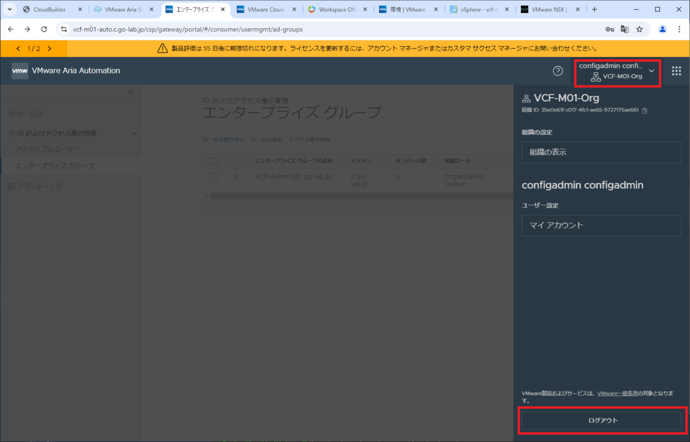Click the VCF-Admins@c.go-lab.jp group name

click(x=293, y=176)
